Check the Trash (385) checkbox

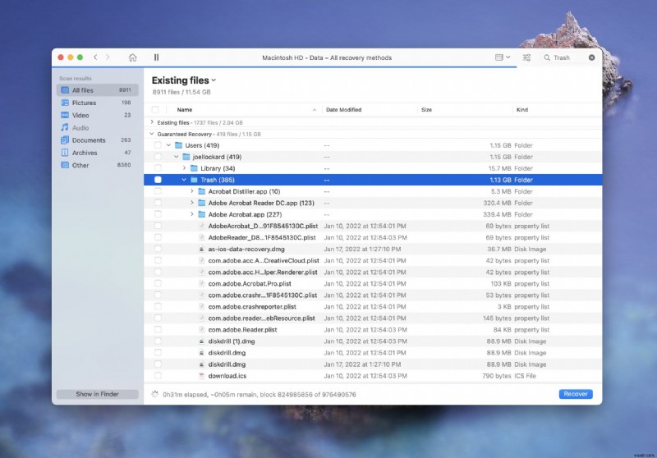coord(158,180)
